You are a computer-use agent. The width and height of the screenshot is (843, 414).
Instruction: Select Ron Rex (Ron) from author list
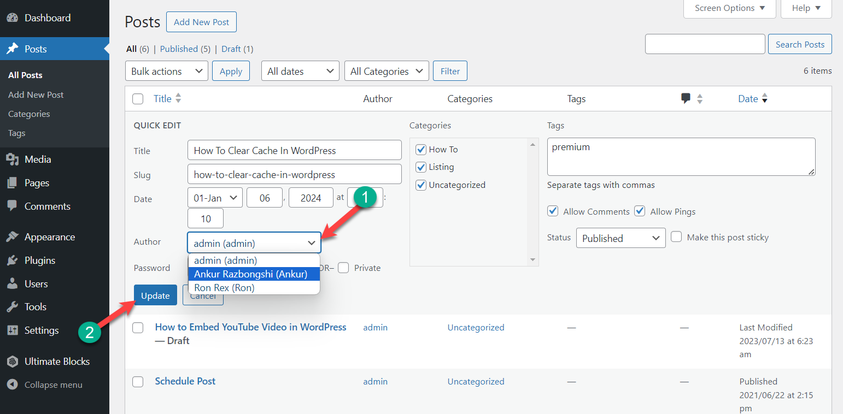[x=254, y=288]
